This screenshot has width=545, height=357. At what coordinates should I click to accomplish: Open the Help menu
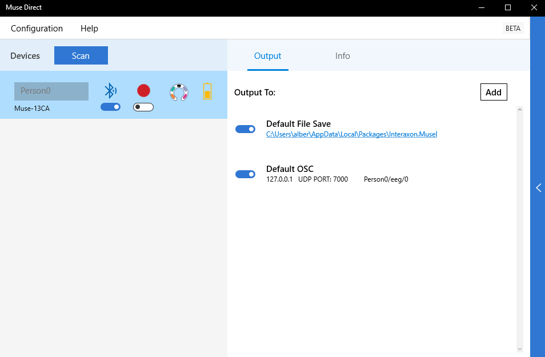89,28
